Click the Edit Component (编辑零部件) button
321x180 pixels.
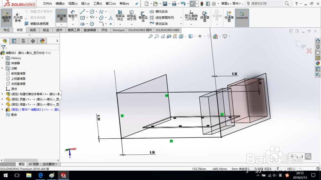point(6,18)
